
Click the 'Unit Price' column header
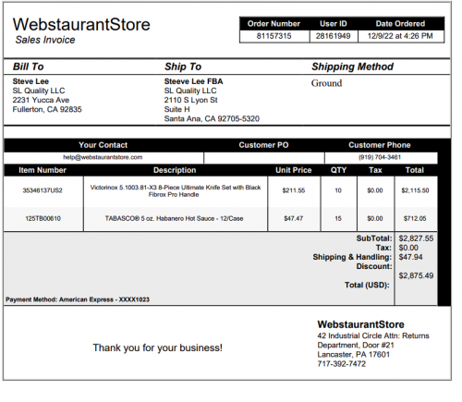294,170
